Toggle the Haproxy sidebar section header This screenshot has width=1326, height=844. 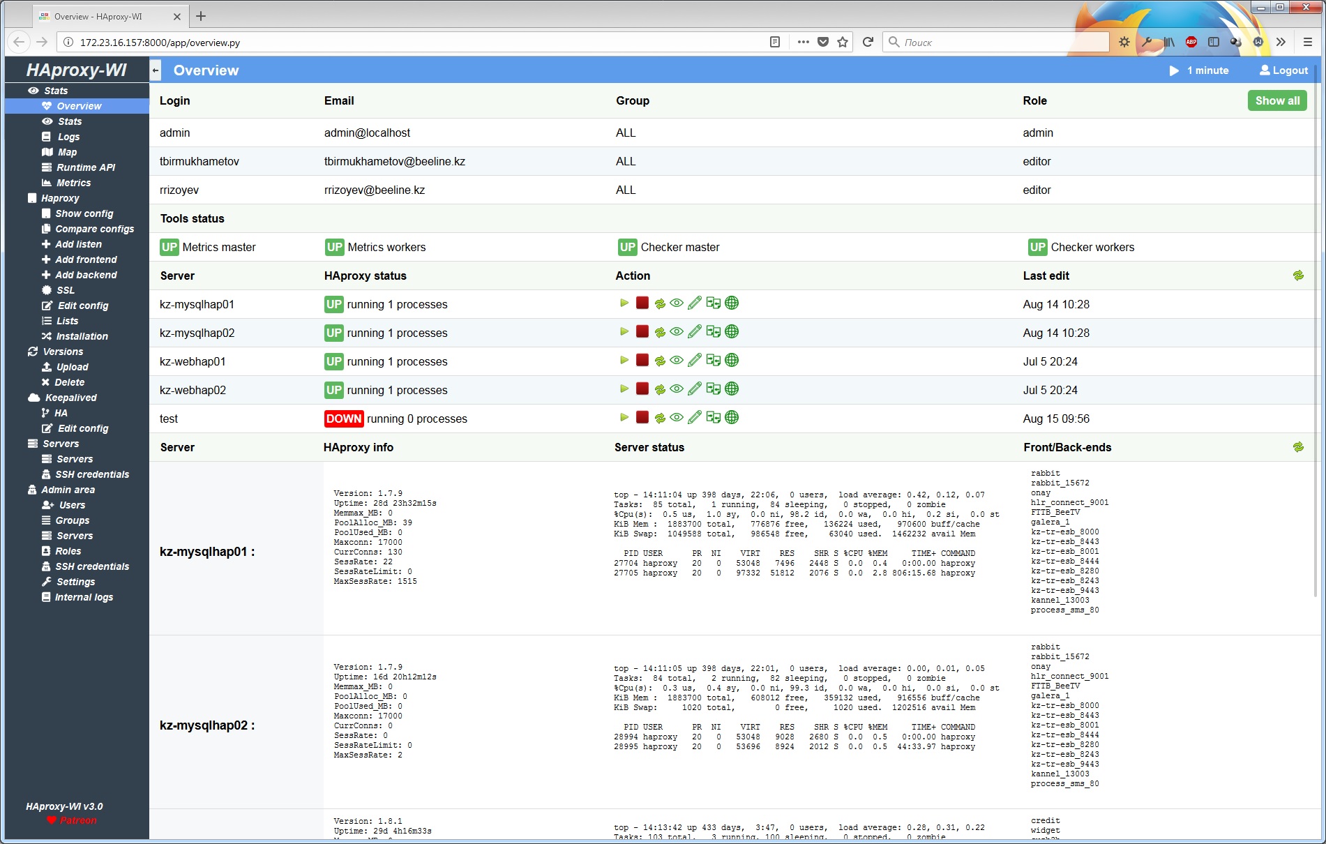tap(53, 198)
